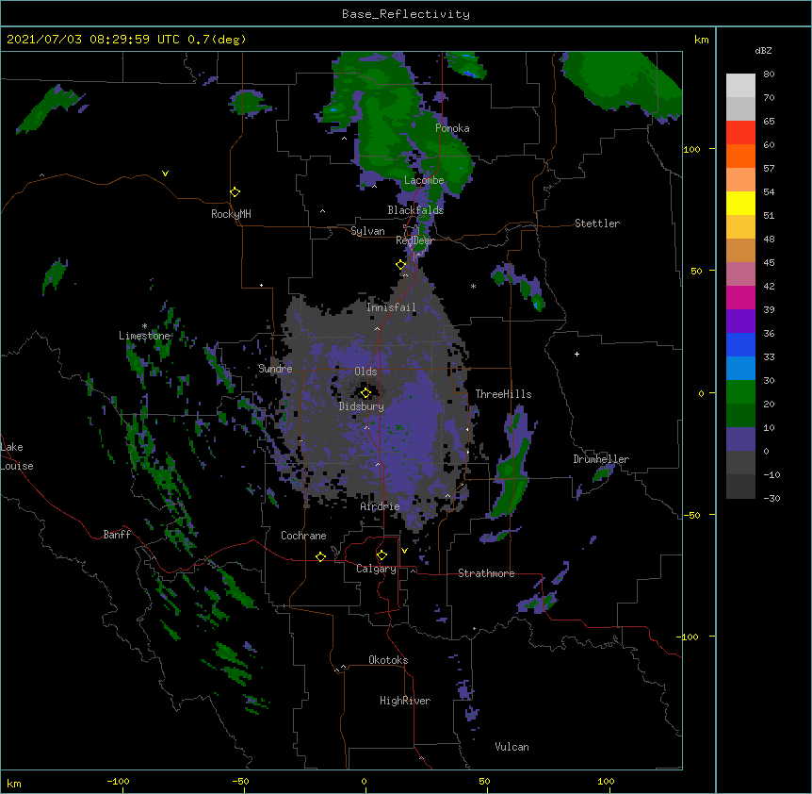Click the yellow V marker northwest of RockyMH
Screen dimensions: 812x794
tap(165, 174)
